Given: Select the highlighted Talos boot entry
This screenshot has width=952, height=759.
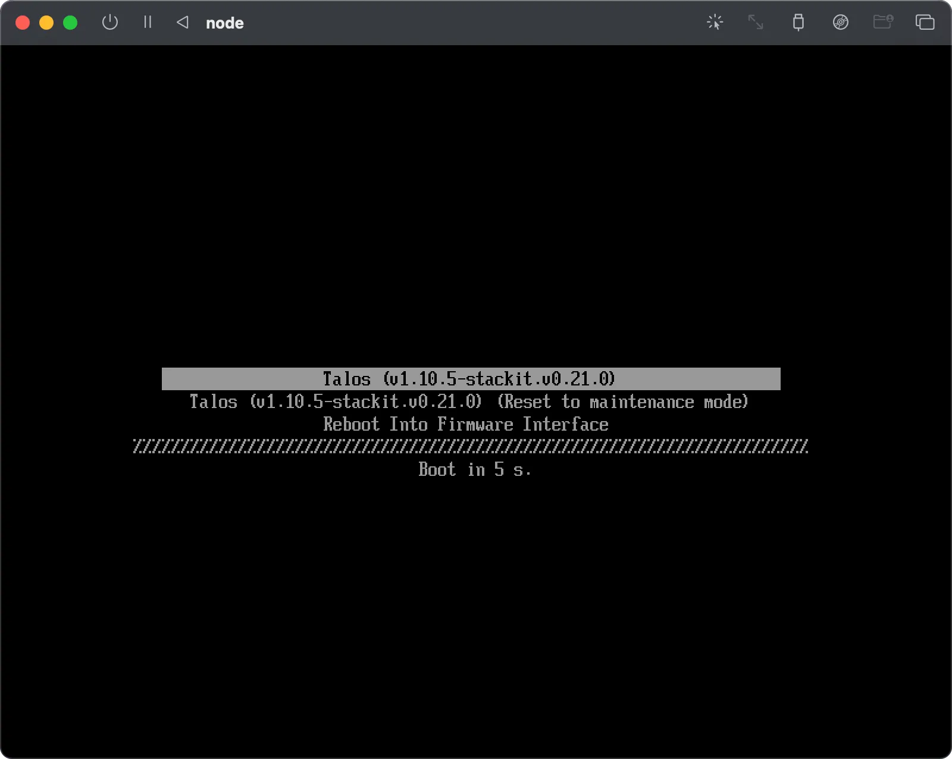Looking at the screenshot, I should pyautogui.click(x=470, y=379).
